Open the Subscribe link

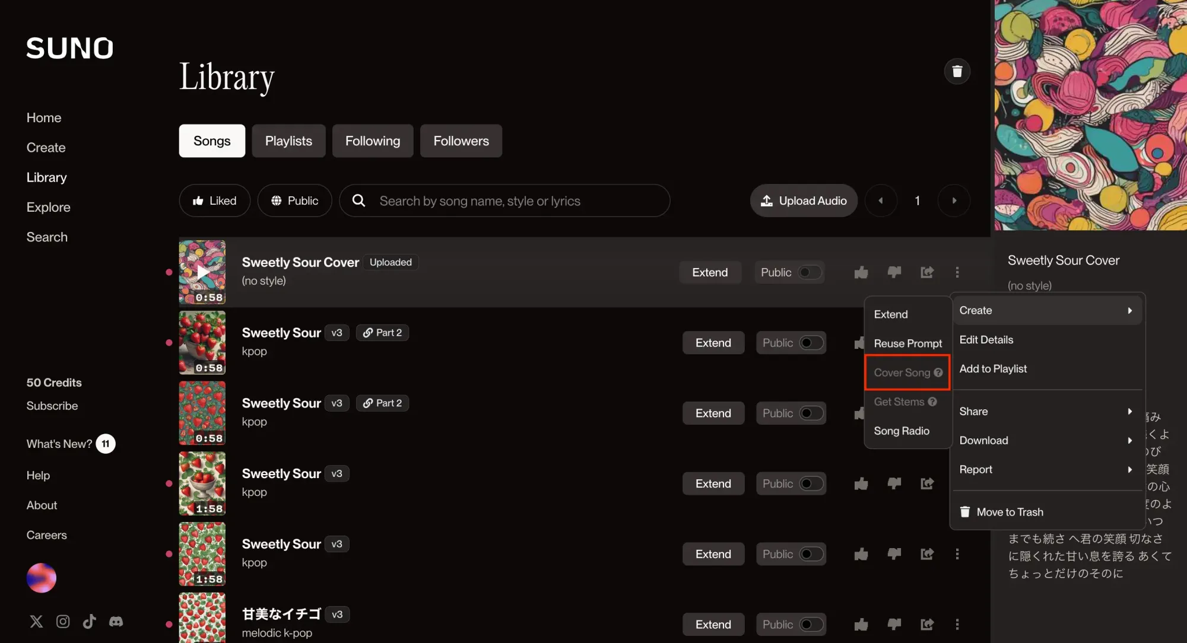pyautogui.click(x=52, y=406)
